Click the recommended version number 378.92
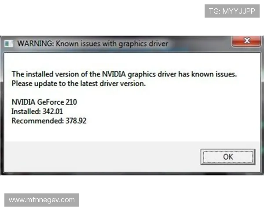This screenshot has height=211, width=264. pyautogui.click(x=76, y=121)
